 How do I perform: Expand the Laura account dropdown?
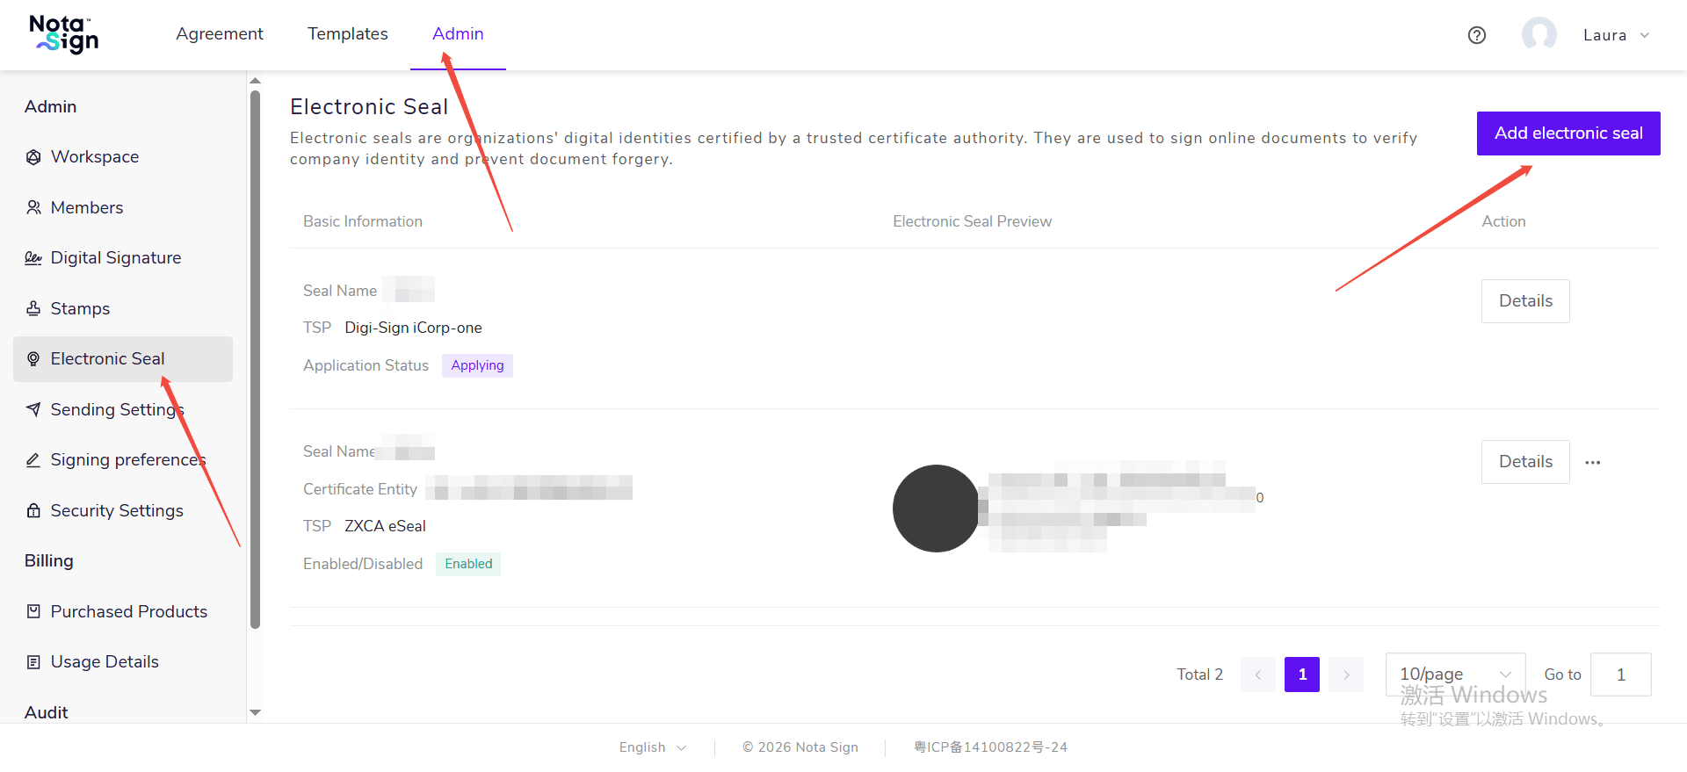(1617, 35)
